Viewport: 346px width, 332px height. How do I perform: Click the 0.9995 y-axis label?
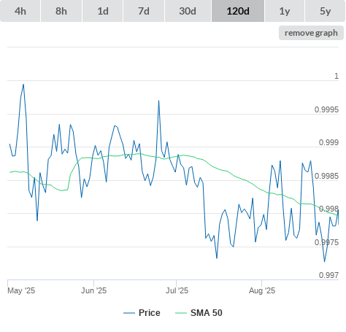[x=326, y=109]
